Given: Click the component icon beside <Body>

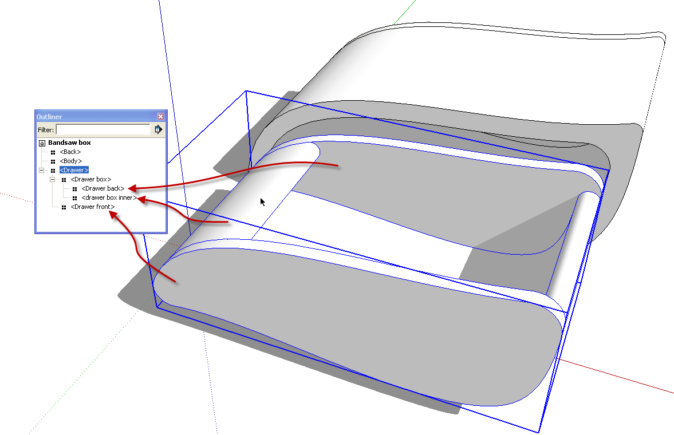Looking at the screenshot, I should (53, 161).
